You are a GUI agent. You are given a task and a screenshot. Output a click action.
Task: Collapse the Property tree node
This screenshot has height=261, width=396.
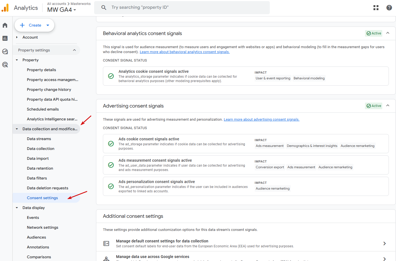pos(17,60)
